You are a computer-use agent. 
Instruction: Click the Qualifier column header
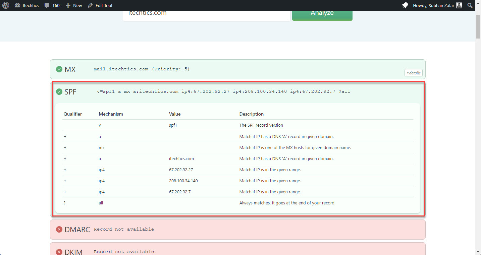point(73,114)
